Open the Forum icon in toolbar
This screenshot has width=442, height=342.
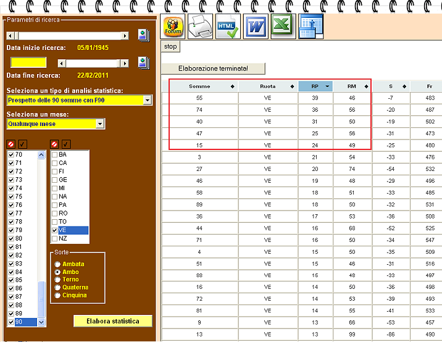[x=173, y=27]
